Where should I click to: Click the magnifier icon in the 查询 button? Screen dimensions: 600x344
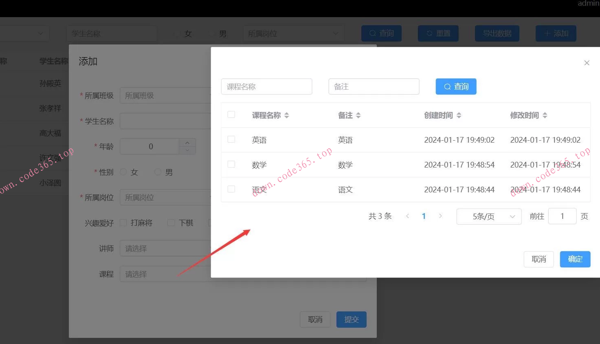coord(447,86)
